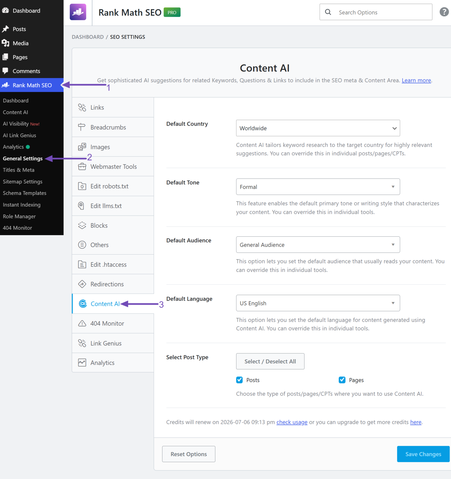Screen dimensions: 451x479
Task: Click the search magnifier icon
Action: click(x=328, y=12)
